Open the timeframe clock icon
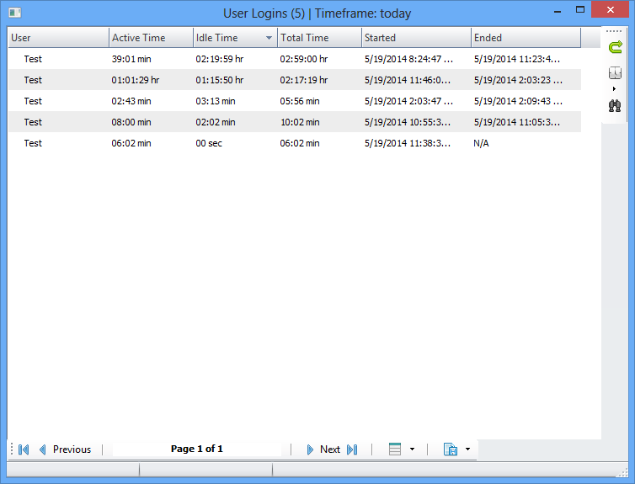Image resolution: width=635 pixels, height=484 pixels. pos(615,73)
